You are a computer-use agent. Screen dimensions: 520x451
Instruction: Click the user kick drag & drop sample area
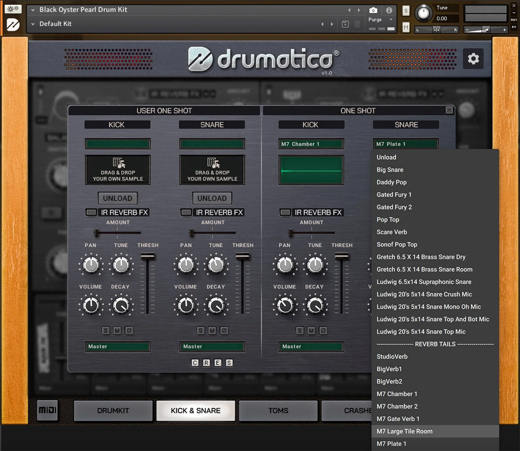coord(118,170)
